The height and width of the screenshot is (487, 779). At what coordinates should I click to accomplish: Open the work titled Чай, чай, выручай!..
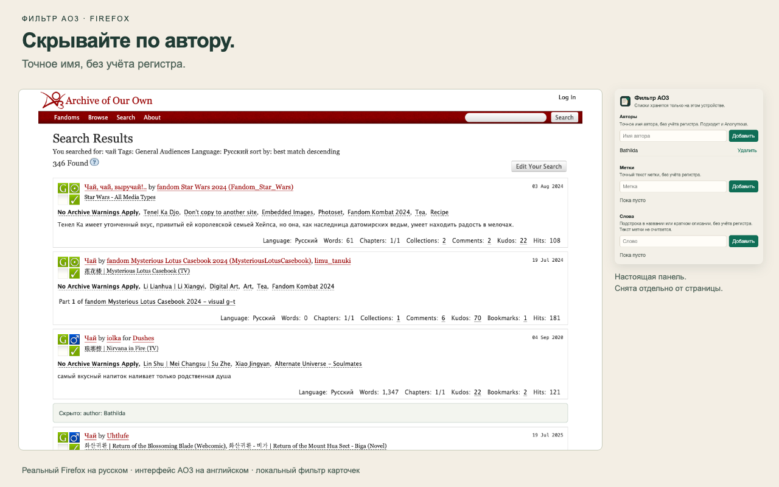coord(115,187)
